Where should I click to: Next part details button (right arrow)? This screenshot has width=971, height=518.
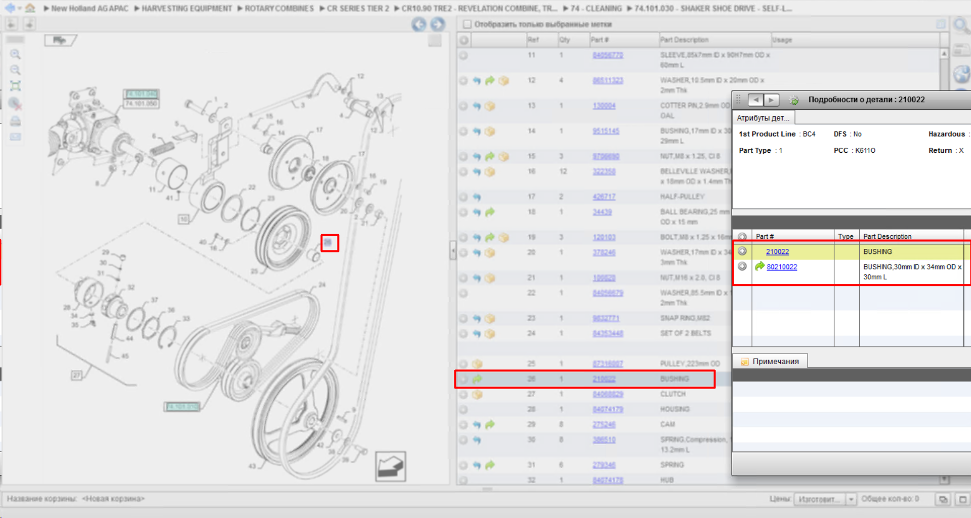click(771, 100)
